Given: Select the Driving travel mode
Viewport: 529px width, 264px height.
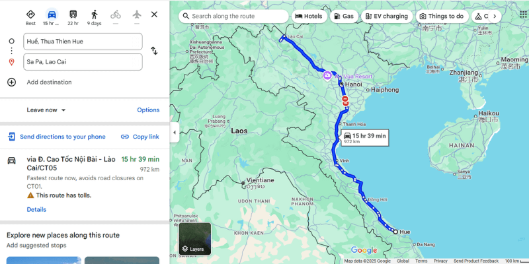Looking at the screenshot, I should pos(52,15).
